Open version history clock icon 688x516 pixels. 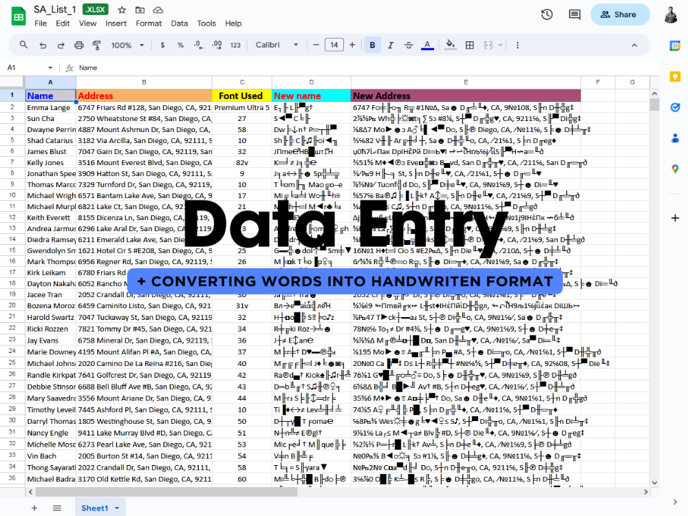coord(547,14)
